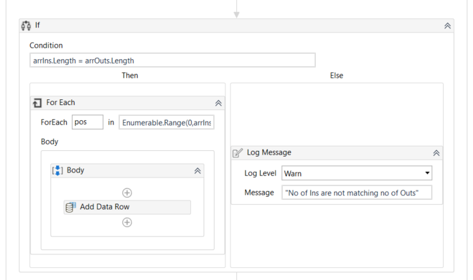Click the Log Message pencil icon
Image resolution: width=473 pixels, height=280 pixels.
[x=237, y=153]
